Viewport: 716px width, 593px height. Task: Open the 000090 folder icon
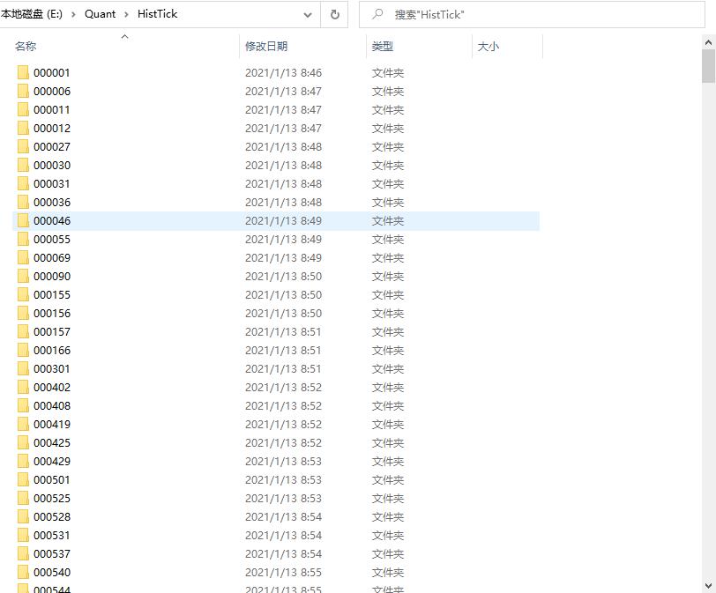(22, 276)
